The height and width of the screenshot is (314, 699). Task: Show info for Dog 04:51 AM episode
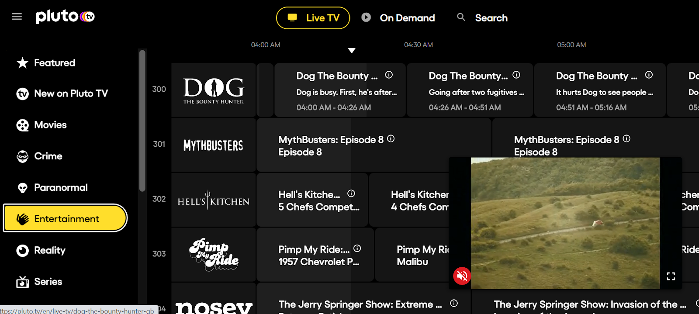click(649, 75)
